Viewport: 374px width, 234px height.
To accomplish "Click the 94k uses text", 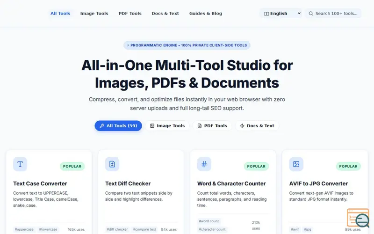I will click(x=169, y=229).
